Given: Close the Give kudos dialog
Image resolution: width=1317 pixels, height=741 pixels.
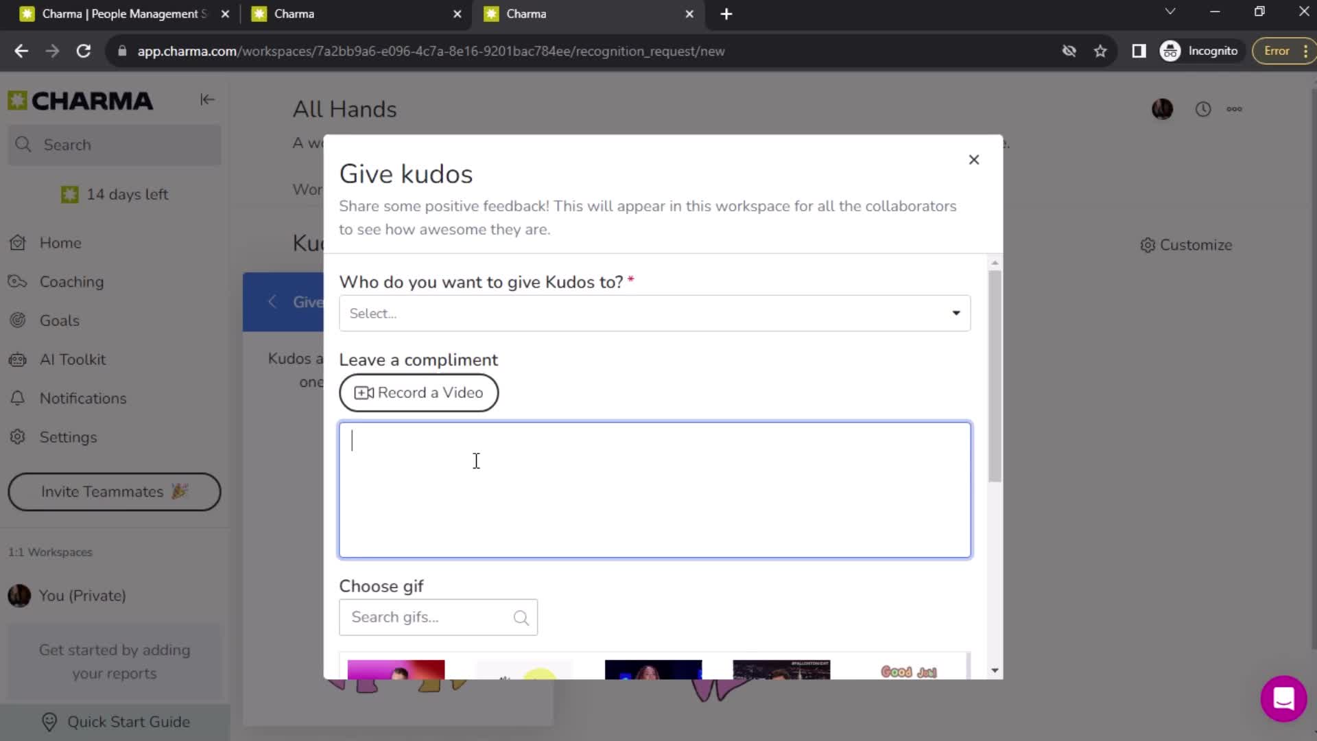Looking at the screenshot, I should 973,159.
